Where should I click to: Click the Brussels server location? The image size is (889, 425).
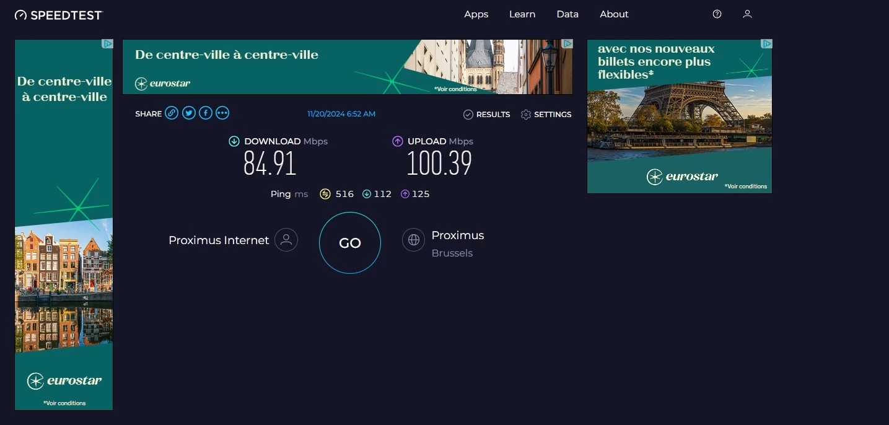tap(452, 253)
